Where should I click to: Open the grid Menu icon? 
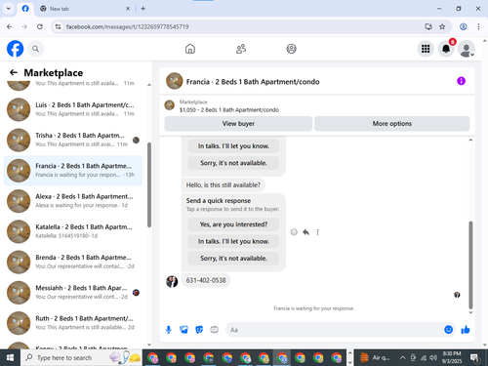[426, 49]
